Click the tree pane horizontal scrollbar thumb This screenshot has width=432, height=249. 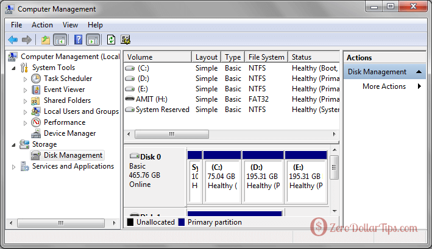[61, 223]
